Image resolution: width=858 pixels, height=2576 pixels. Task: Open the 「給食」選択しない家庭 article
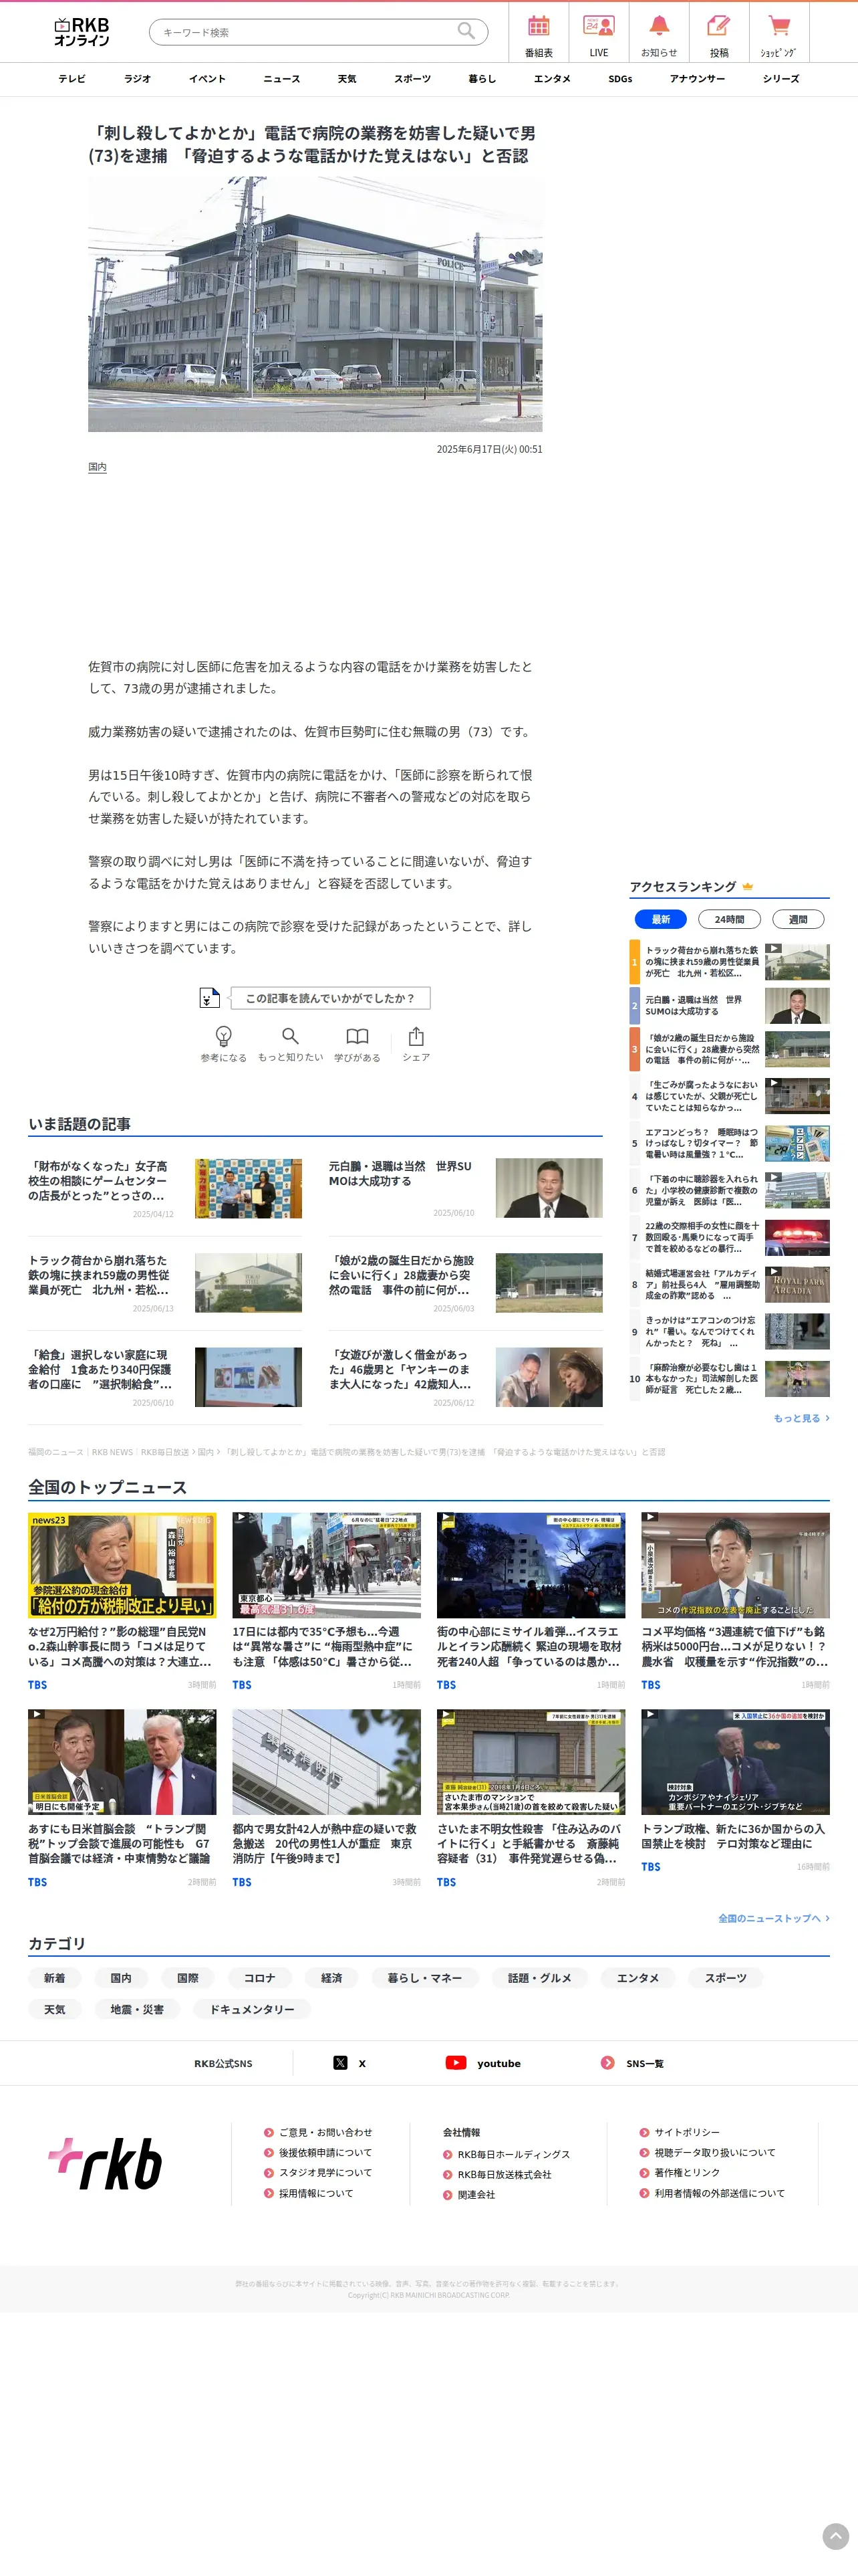(x=165, y=1376)
